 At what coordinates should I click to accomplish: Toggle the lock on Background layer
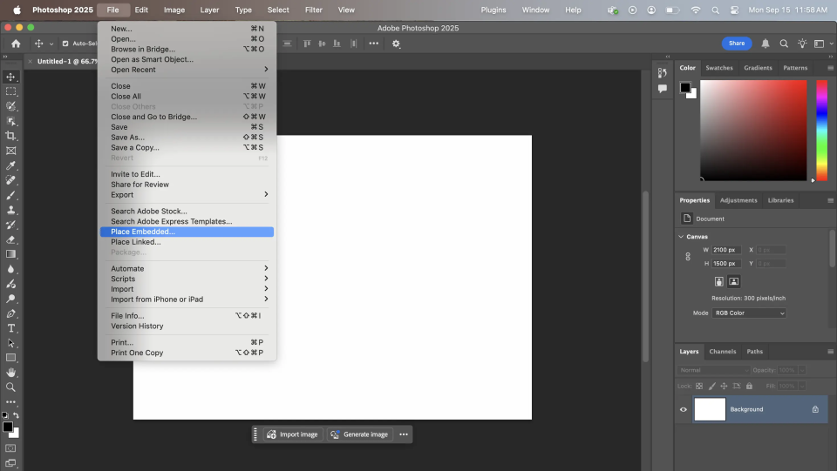(x=815, y=409)
